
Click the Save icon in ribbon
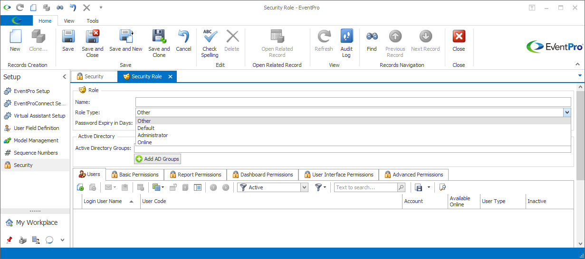click(68, 37)
